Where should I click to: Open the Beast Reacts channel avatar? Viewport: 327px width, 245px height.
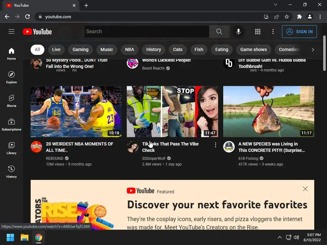tap(133, 63)
